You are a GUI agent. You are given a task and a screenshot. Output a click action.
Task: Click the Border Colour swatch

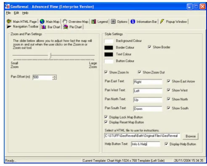[109, 48]
